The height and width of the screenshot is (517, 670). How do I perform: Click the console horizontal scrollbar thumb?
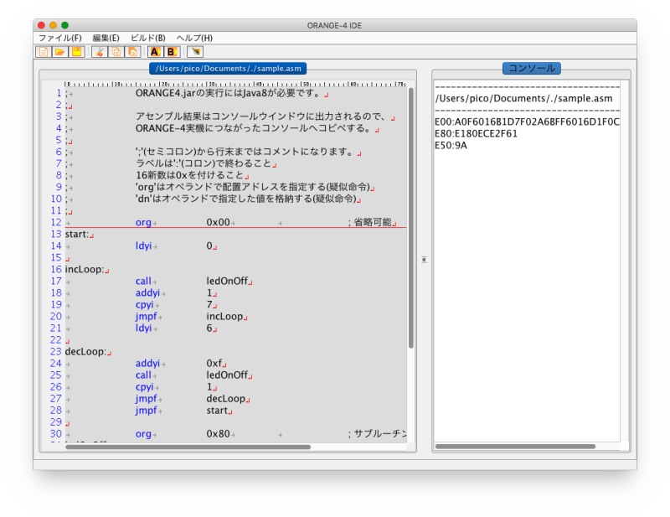(x=515, y=447)
